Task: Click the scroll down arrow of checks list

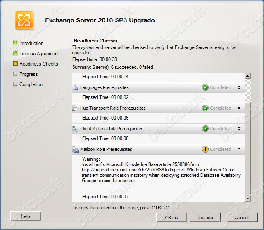Action: click(247, 199)
